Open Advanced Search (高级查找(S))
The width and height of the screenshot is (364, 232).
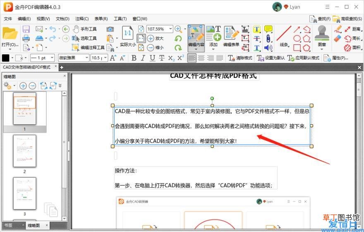[x=347, y=19]
